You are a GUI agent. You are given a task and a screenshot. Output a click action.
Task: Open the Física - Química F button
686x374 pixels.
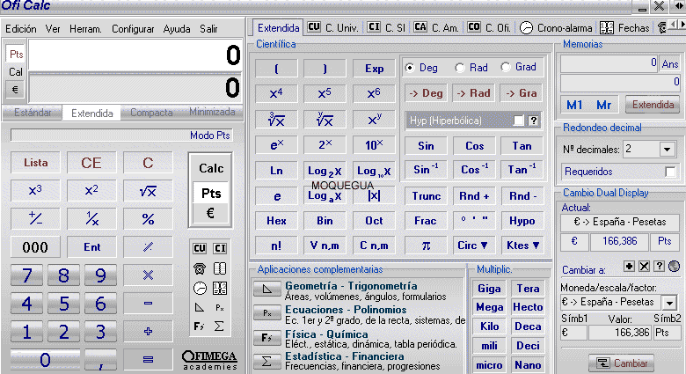click(266, 337)
